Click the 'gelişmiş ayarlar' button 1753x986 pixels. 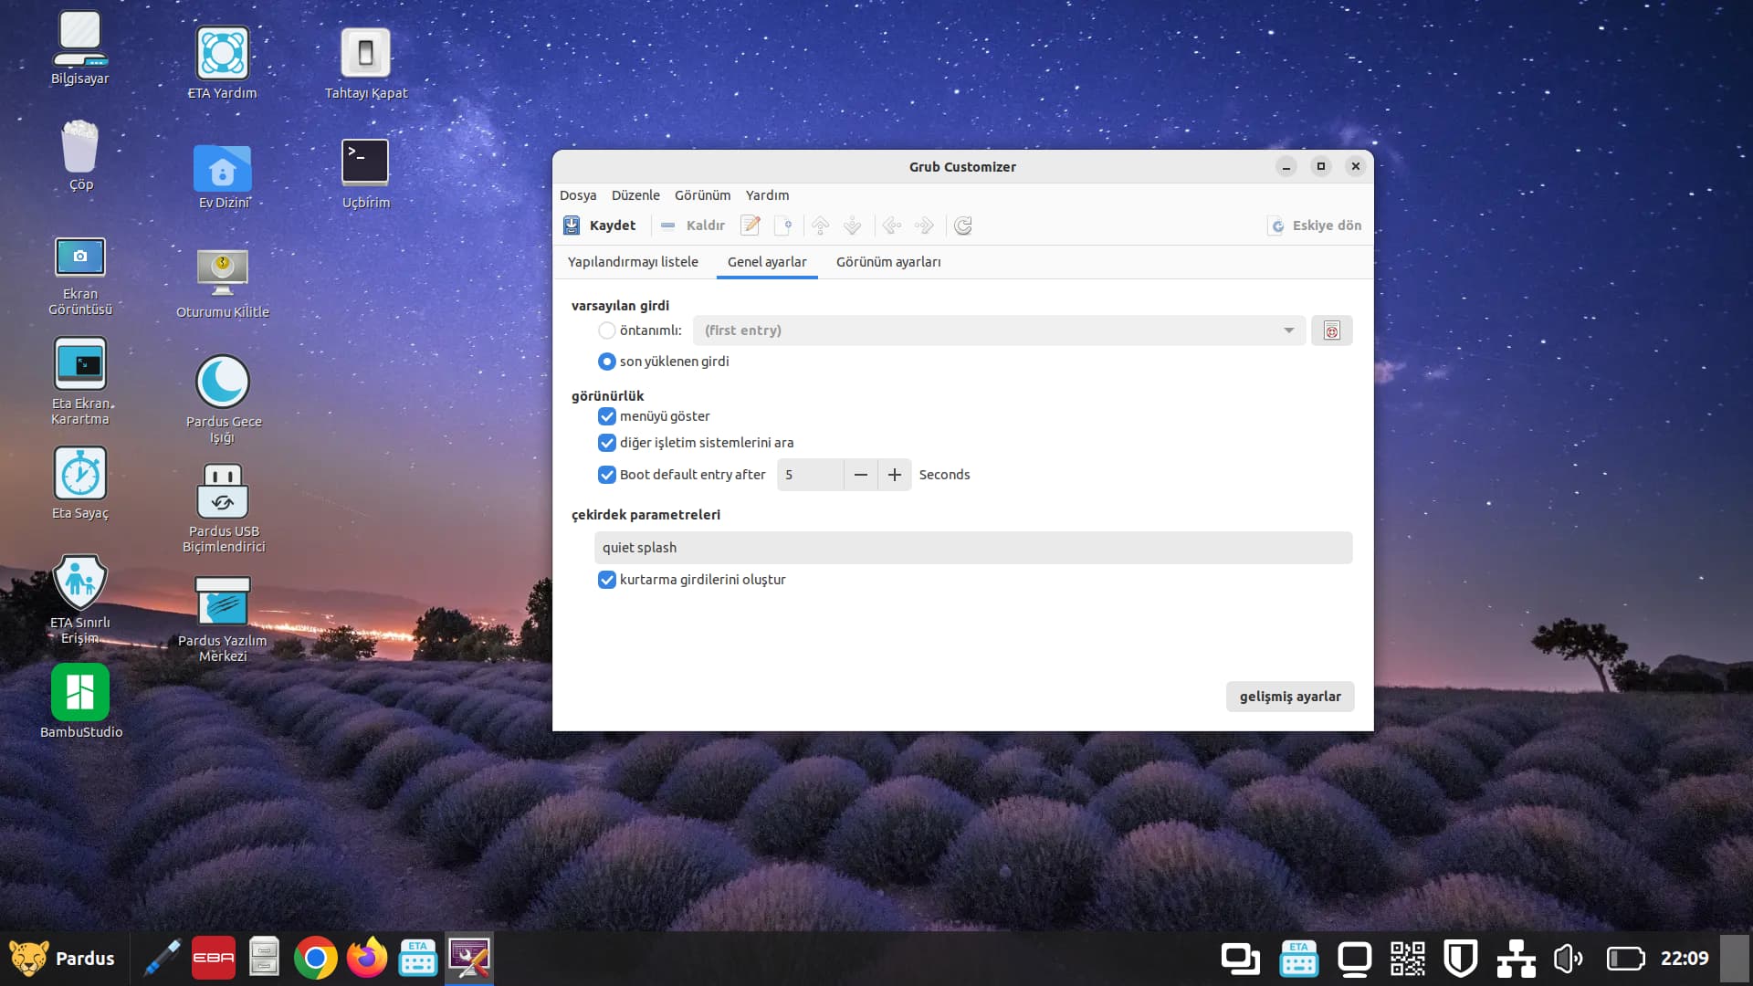pos(1289,697)
